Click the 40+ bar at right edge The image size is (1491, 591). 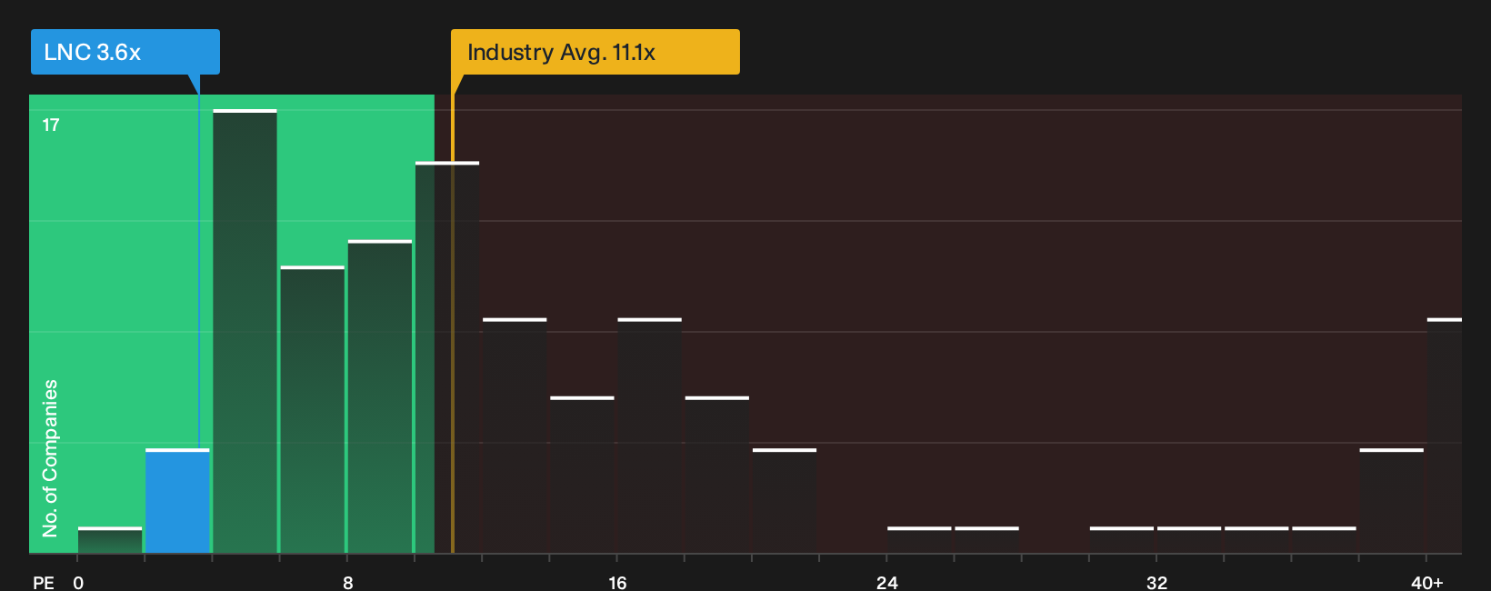[x=1445, y=436]
